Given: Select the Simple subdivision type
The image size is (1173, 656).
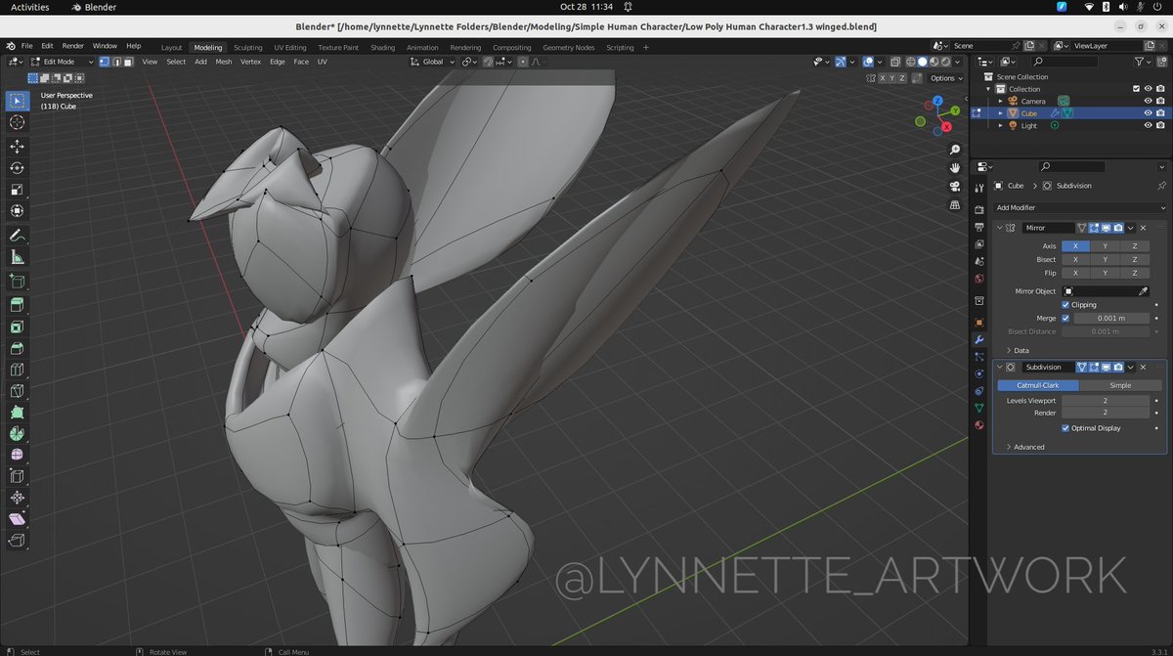Looking at the screenshot, I should pyautogui.click(x=1120, y=385).
